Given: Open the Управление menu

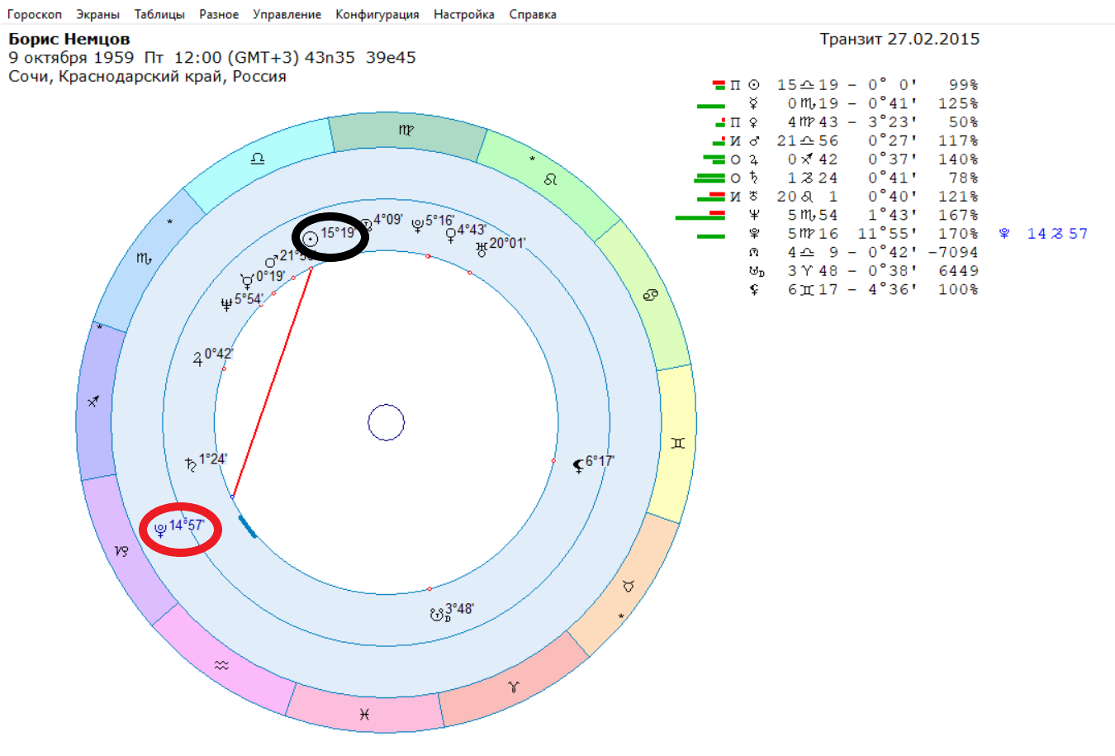Looking at the screenshot, I should (x=287, y=14).
